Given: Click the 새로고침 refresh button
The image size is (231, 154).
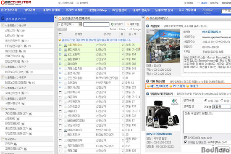Looking at the screenshot, I should (x=133, y=24).
